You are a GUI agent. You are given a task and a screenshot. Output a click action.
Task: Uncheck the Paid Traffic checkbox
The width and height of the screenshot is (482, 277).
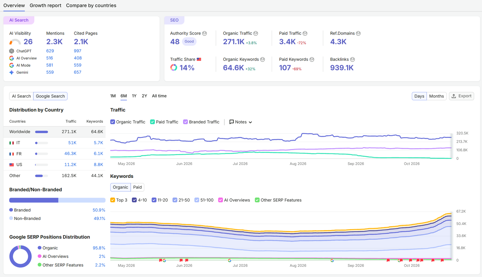coord(152,122)
